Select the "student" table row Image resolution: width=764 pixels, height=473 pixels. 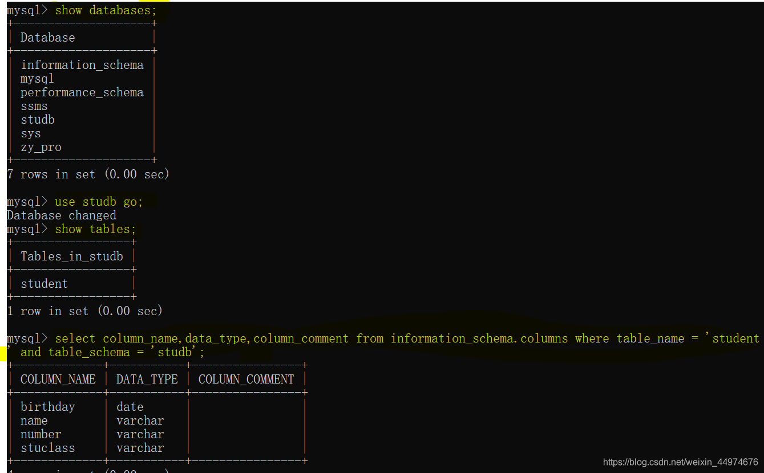pyautogui.click(x=45, y=284)
